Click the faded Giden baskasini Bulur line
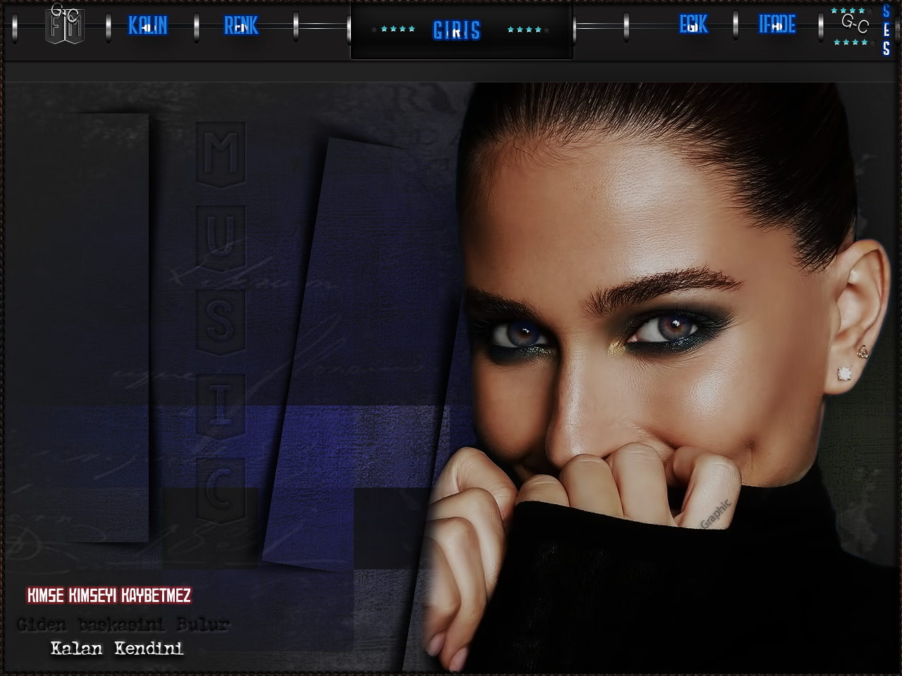The height and width of the screenshot is (676, 902). (x=123, y=625)
